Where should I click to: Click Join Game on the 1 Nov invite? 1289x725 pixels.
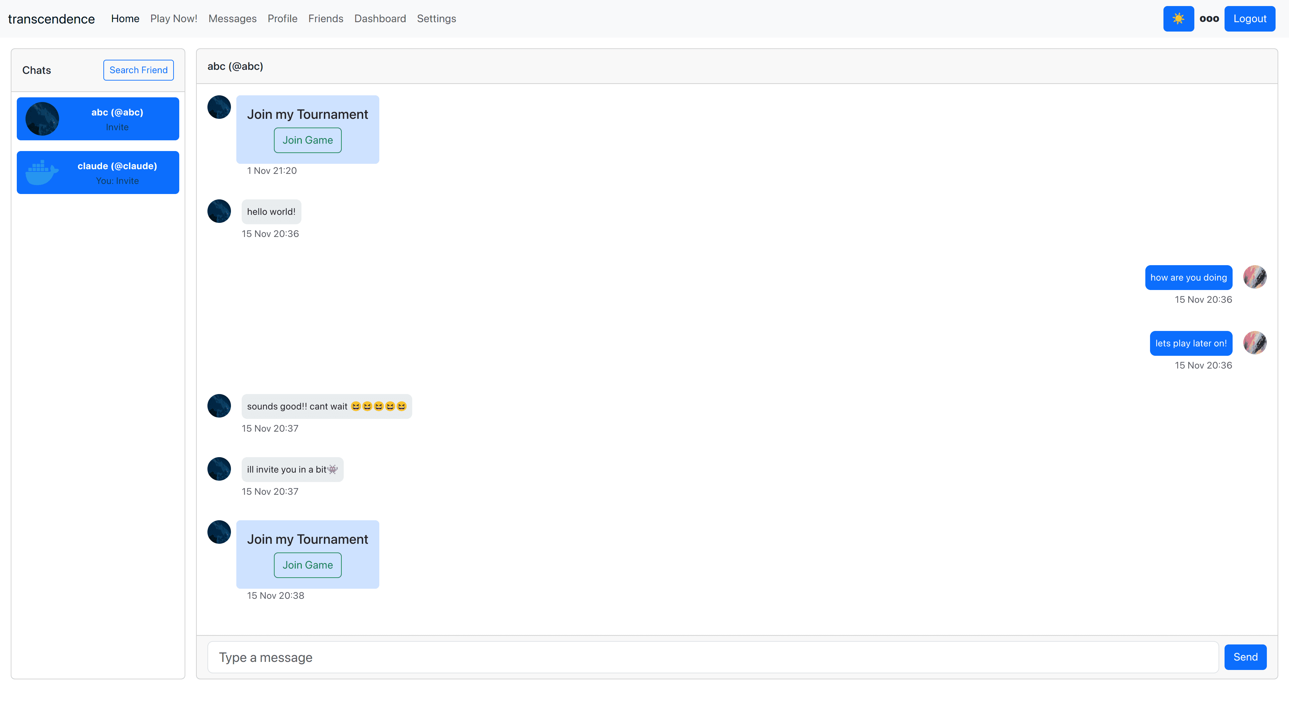point(307,140)
